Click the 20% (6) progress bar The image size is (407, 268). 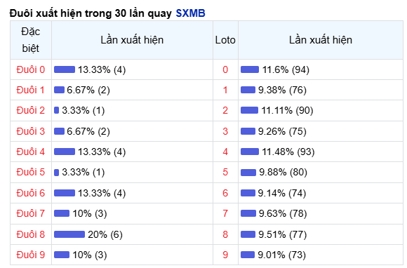click(69, 234)
